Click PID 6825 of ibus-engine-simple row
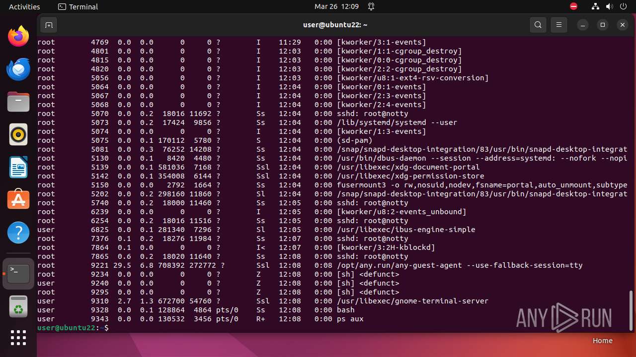The image size is (636, 357). (x=100, y=230)
